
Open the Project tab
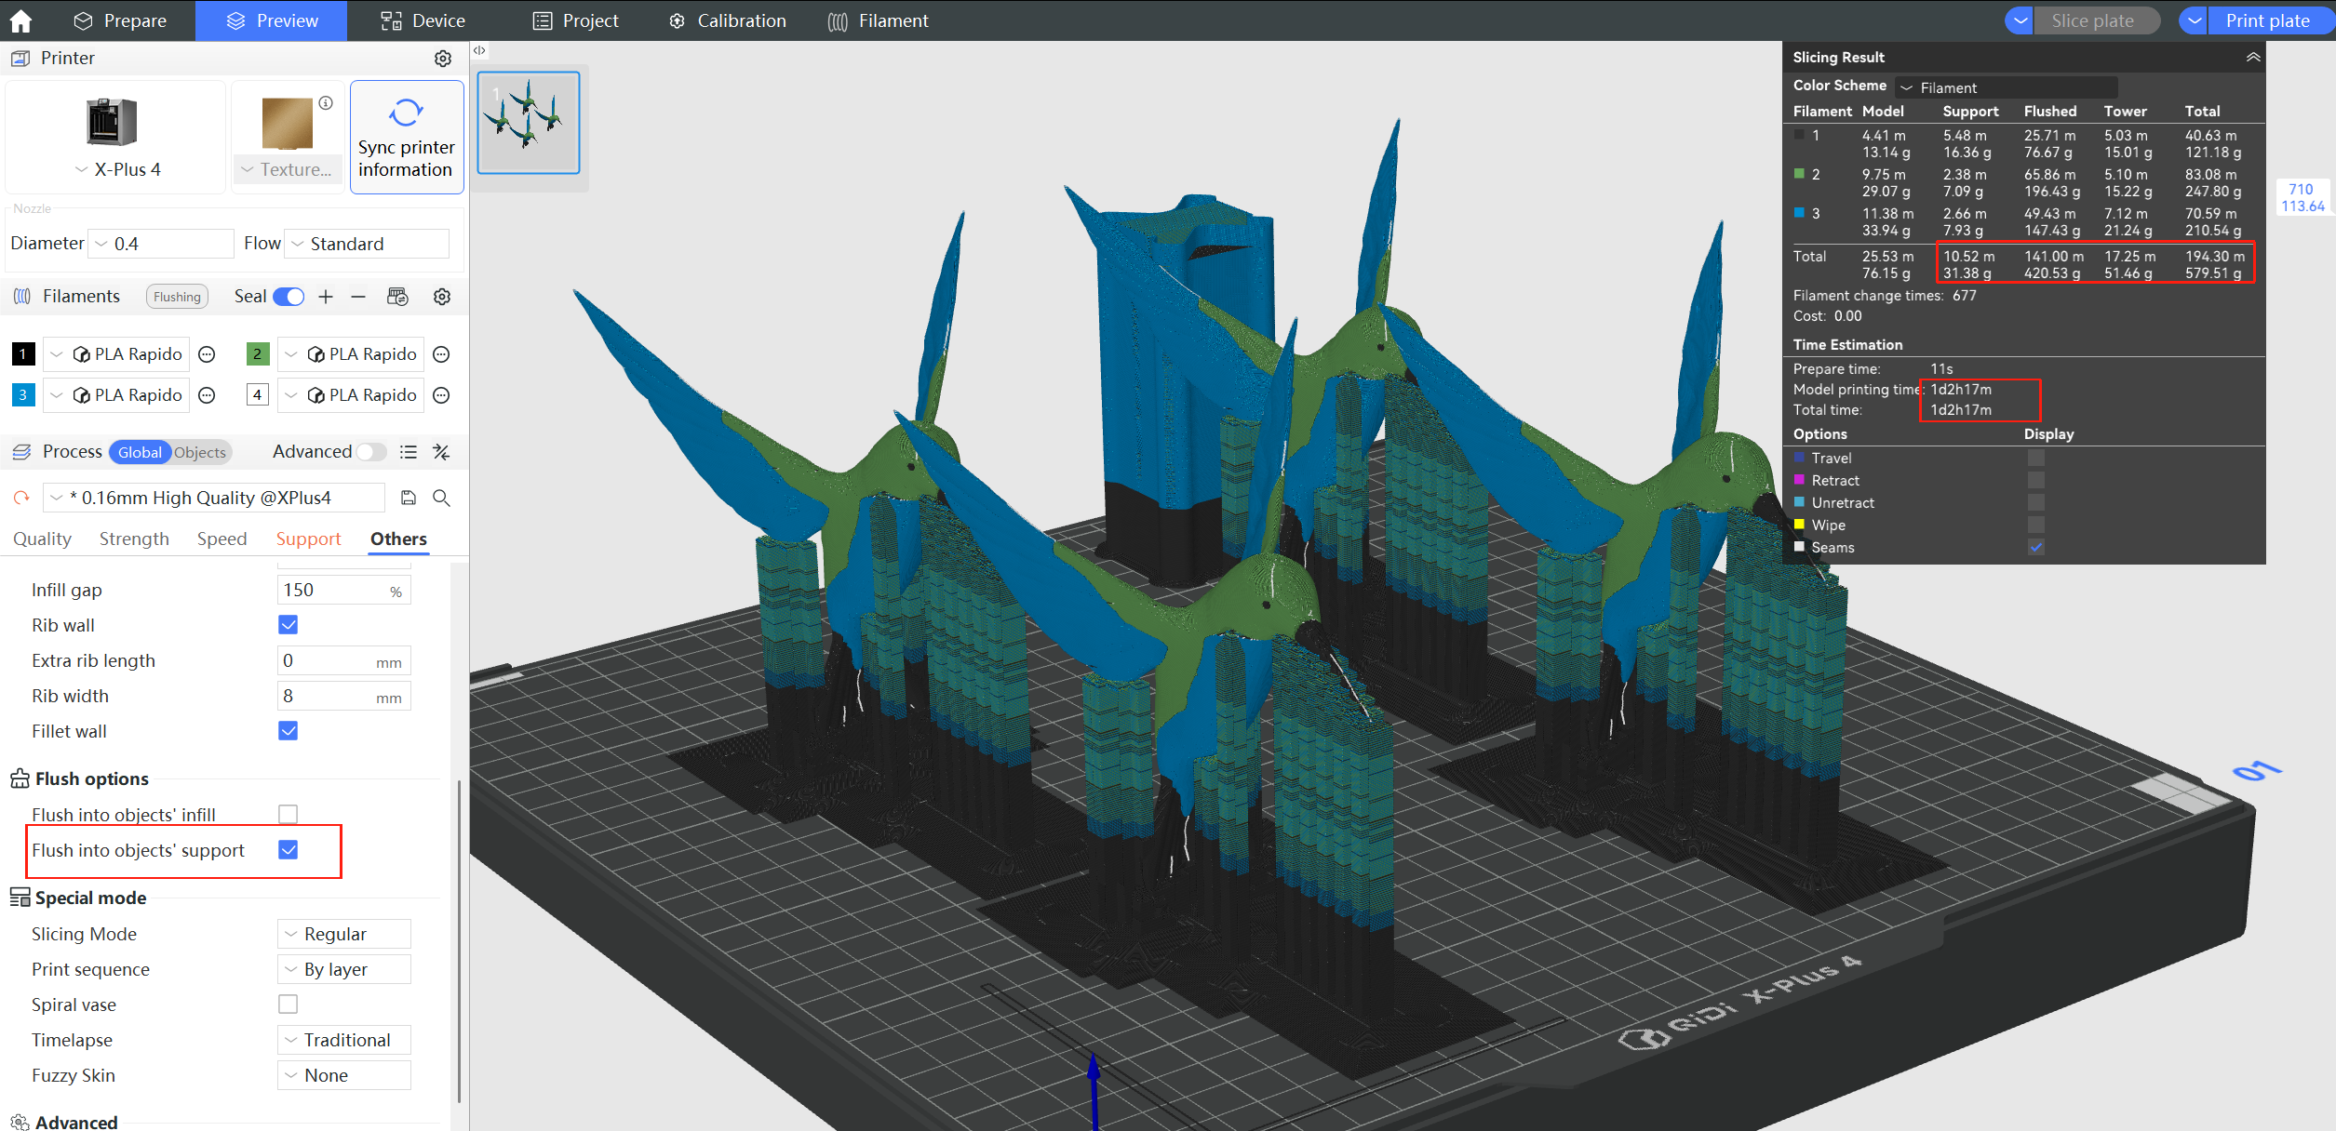(575, 20)
